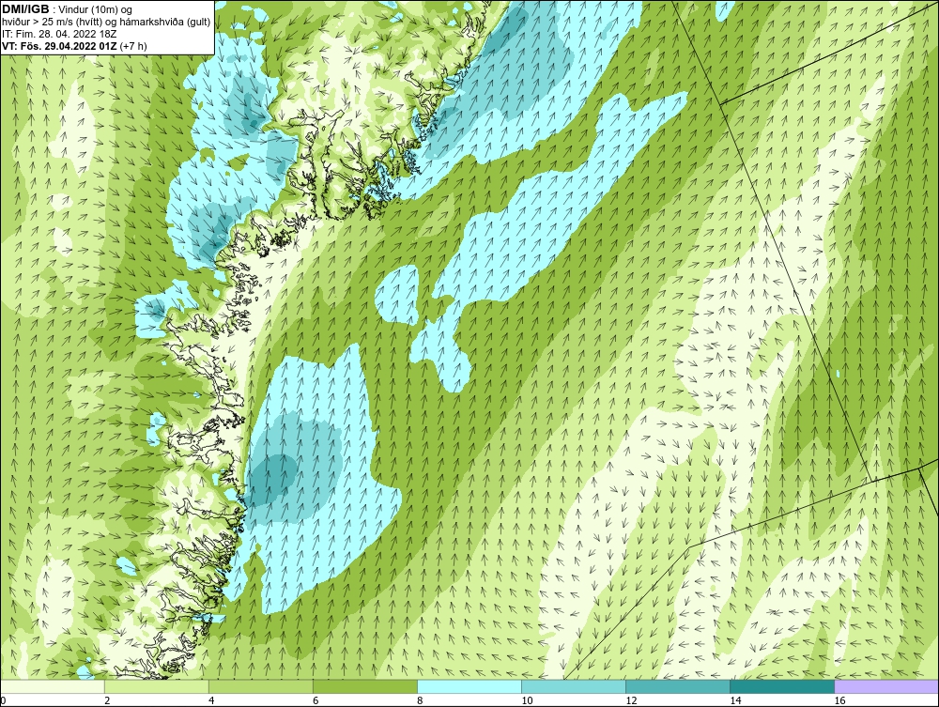
Task: Click the 'hviður > 25 m/s (hvítt)' line
Action: 106,23
